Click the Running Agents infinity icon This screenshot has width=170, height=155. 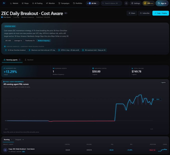coord(53,68)
